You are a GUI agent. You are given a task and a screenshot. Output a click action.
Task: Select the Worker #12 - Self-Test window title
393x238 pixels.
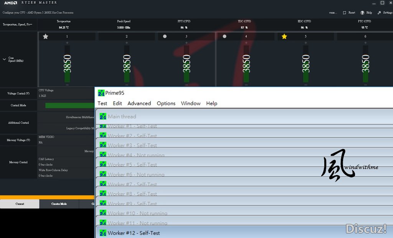[134, 233]
